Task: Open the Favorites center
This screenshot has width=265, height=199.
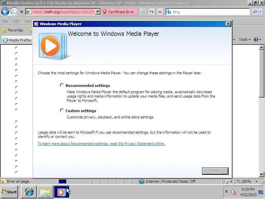Action: (12, 30)
